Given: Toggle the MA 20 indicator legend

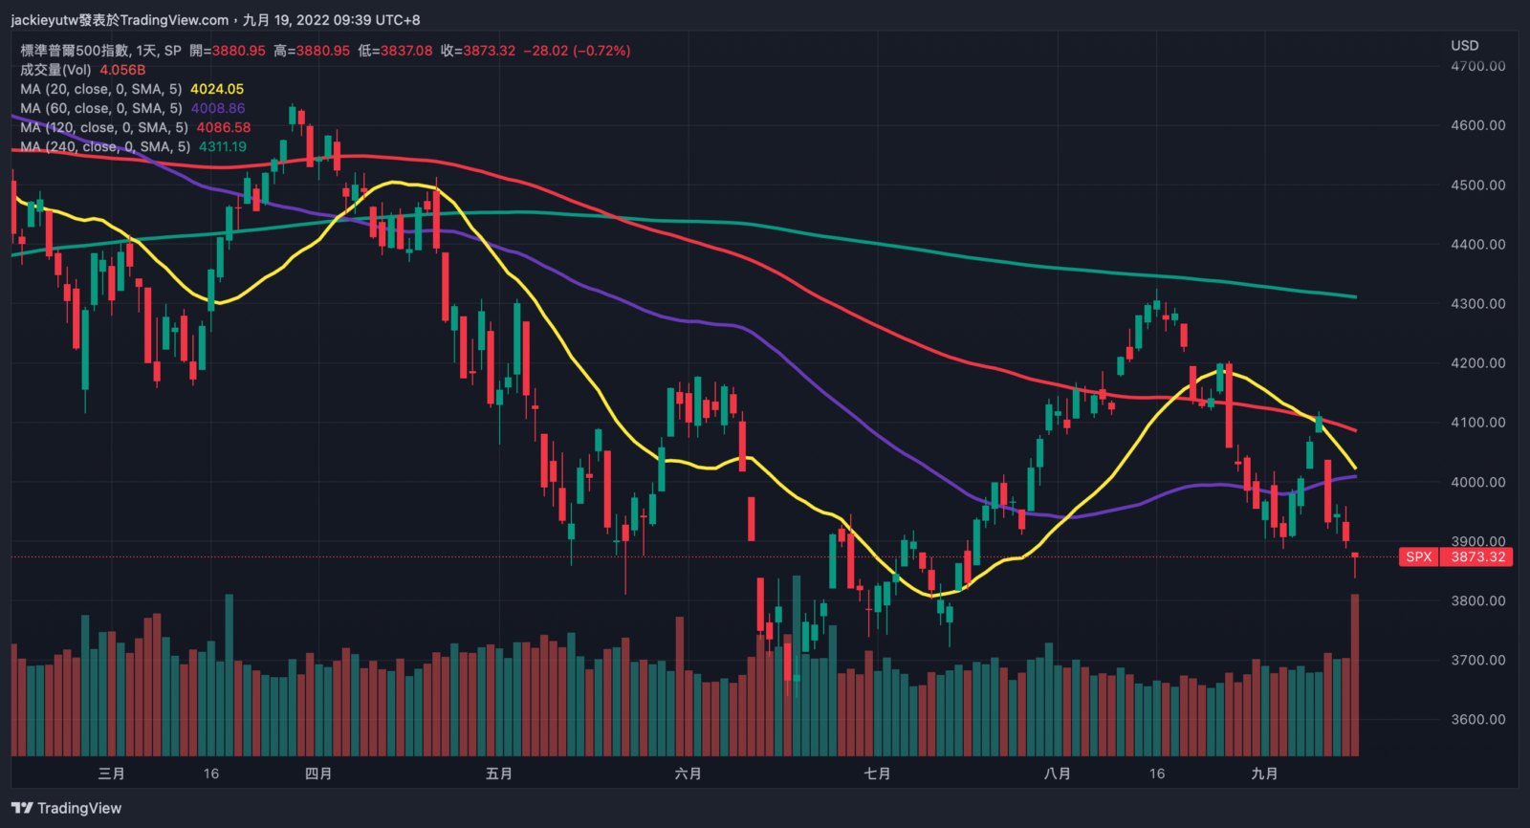Looking at the screenshot, I should (x=100, y=89).
